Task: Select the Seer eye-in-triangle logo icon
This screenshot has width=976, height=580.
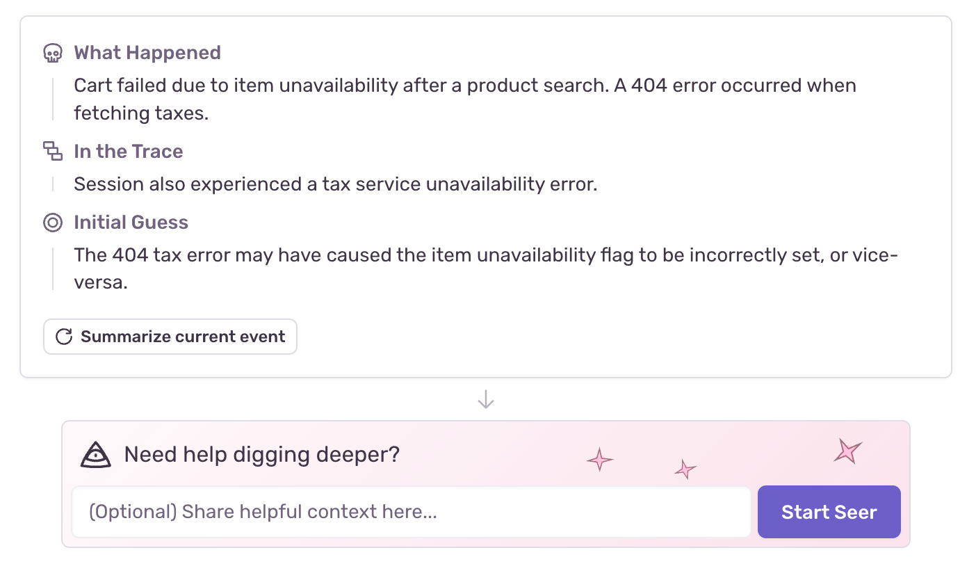Action: click(97, 455)
